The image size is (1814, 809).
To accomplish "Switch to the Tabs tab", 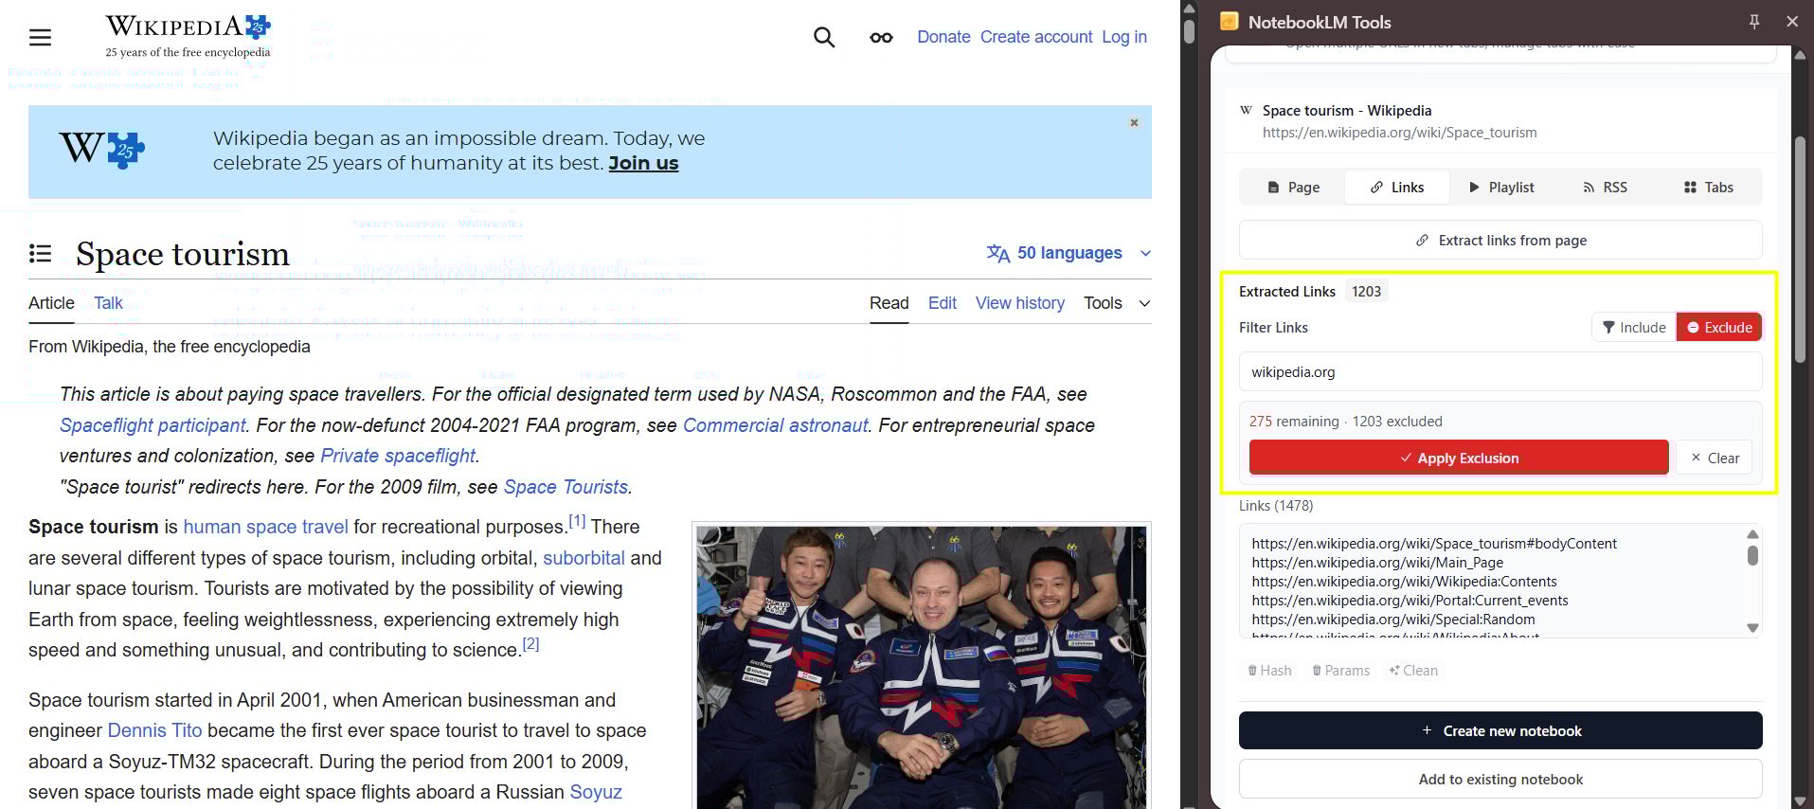I will [x=1708, y=188].
